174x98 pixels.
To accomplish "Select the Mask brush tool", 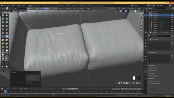I will coord(7,51).
